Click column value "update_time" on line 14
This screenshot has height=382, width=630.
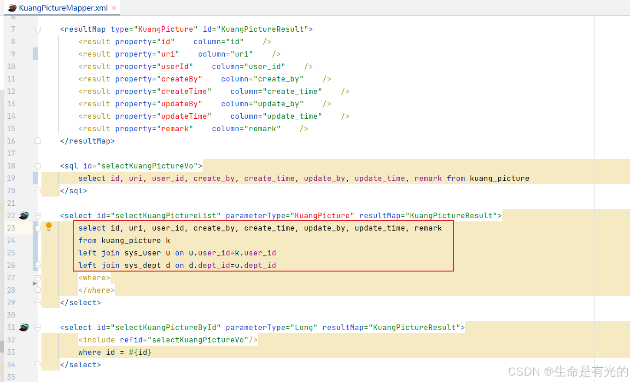point(292,116)
